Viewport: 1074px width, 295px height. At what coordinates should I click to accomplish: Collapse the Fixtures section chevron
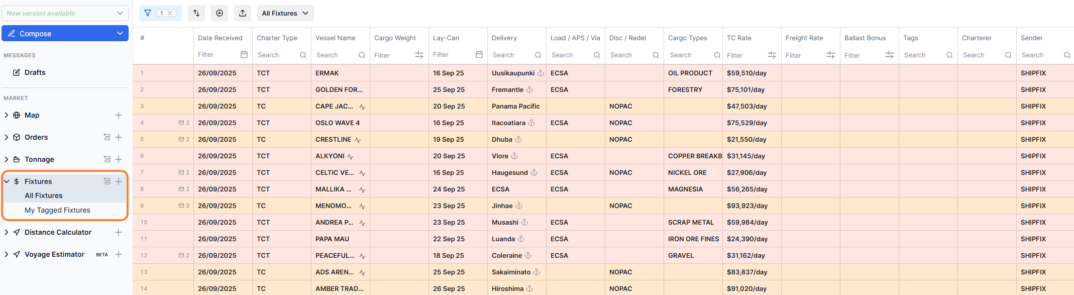6,181
